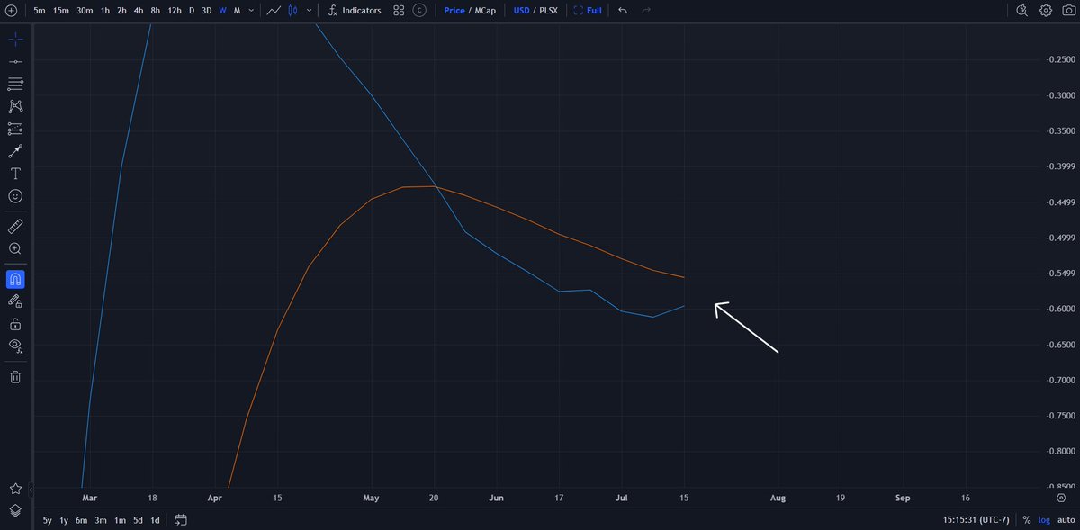
Task: Select the crosshair cursor tool
Action: click(15, 40)
